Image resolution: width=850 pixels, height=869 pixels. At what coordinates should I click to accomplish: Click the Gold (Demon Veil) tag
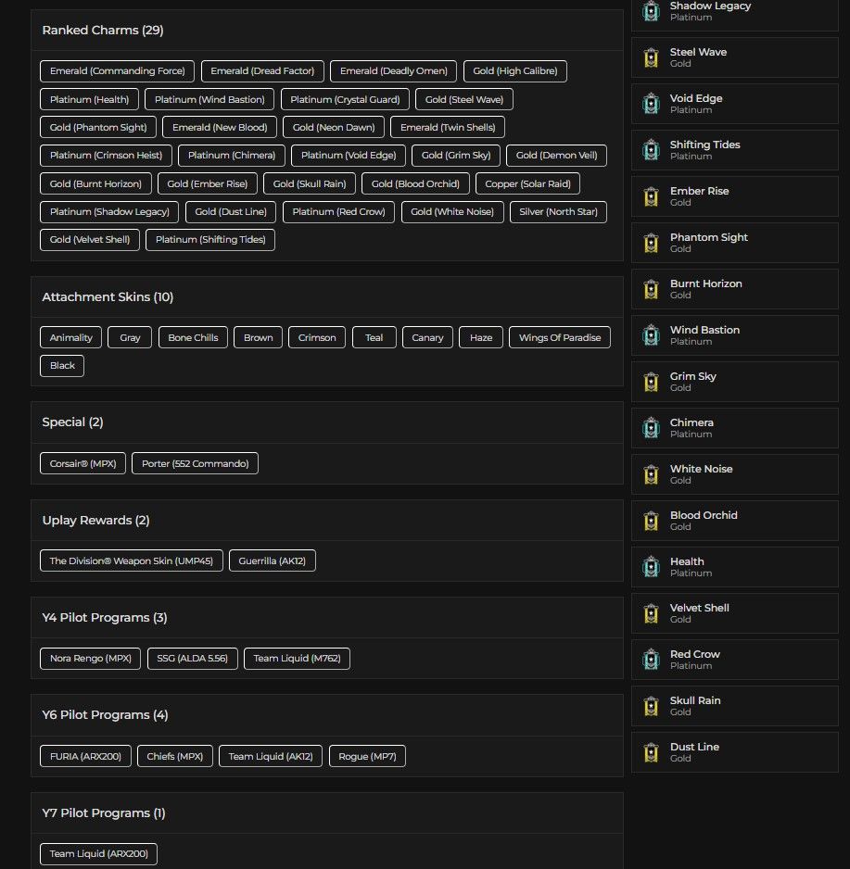click(x=556, y=156)
